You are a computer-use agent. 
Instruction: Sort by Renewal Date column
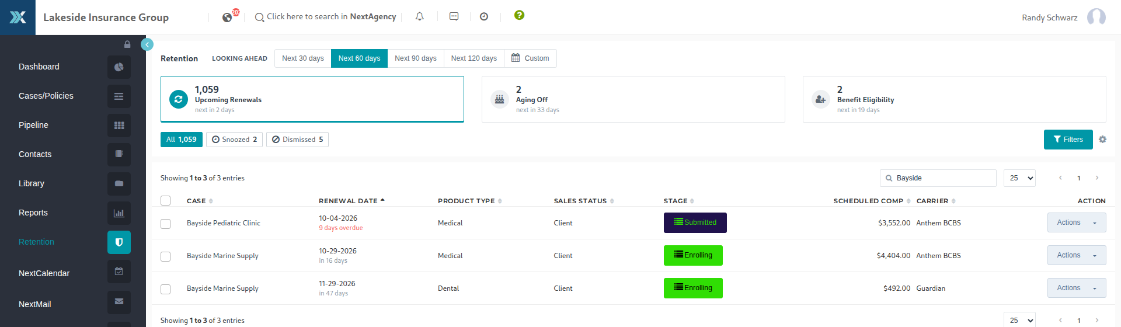pyautogui.click(x=351, y=201)
